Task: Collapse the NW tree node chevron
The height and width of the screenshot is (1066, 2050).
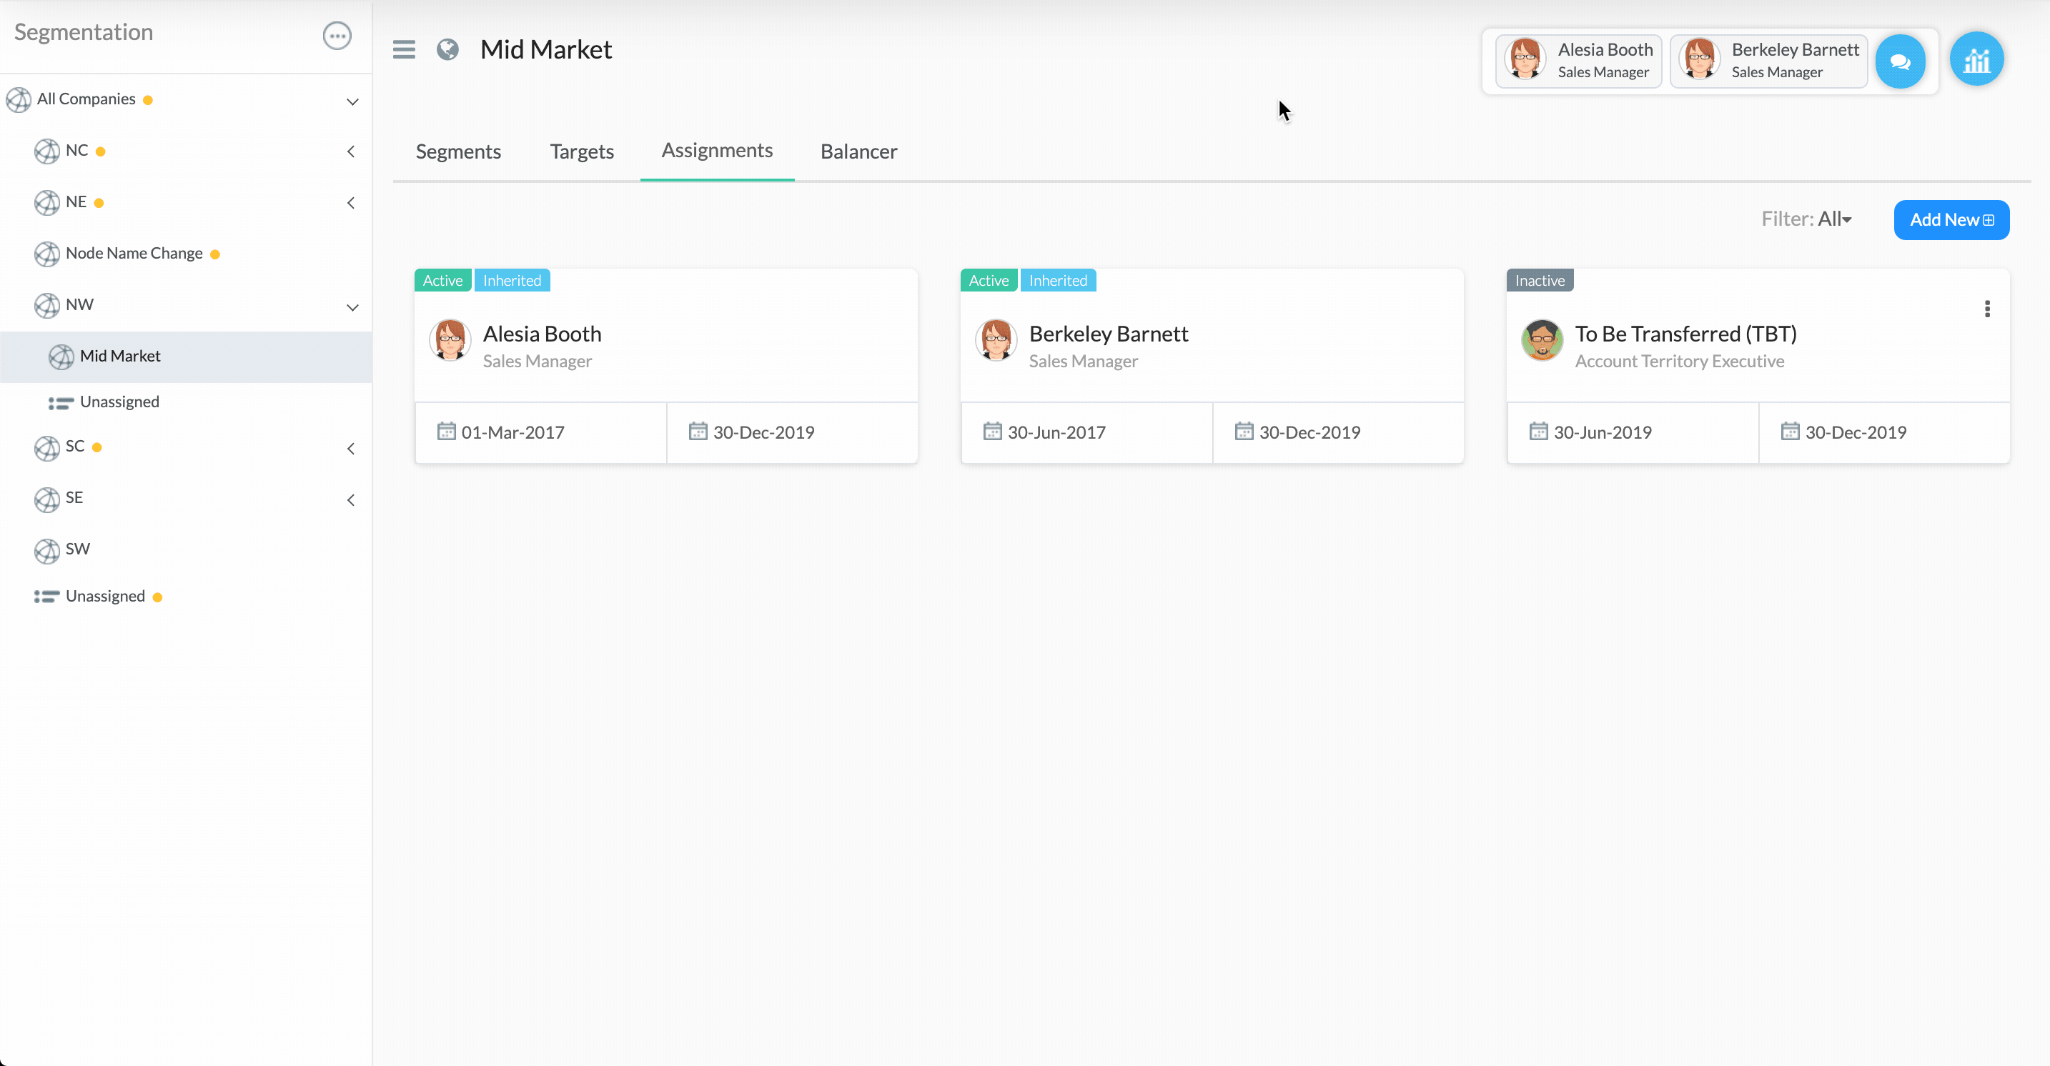Action: point(352,307)
